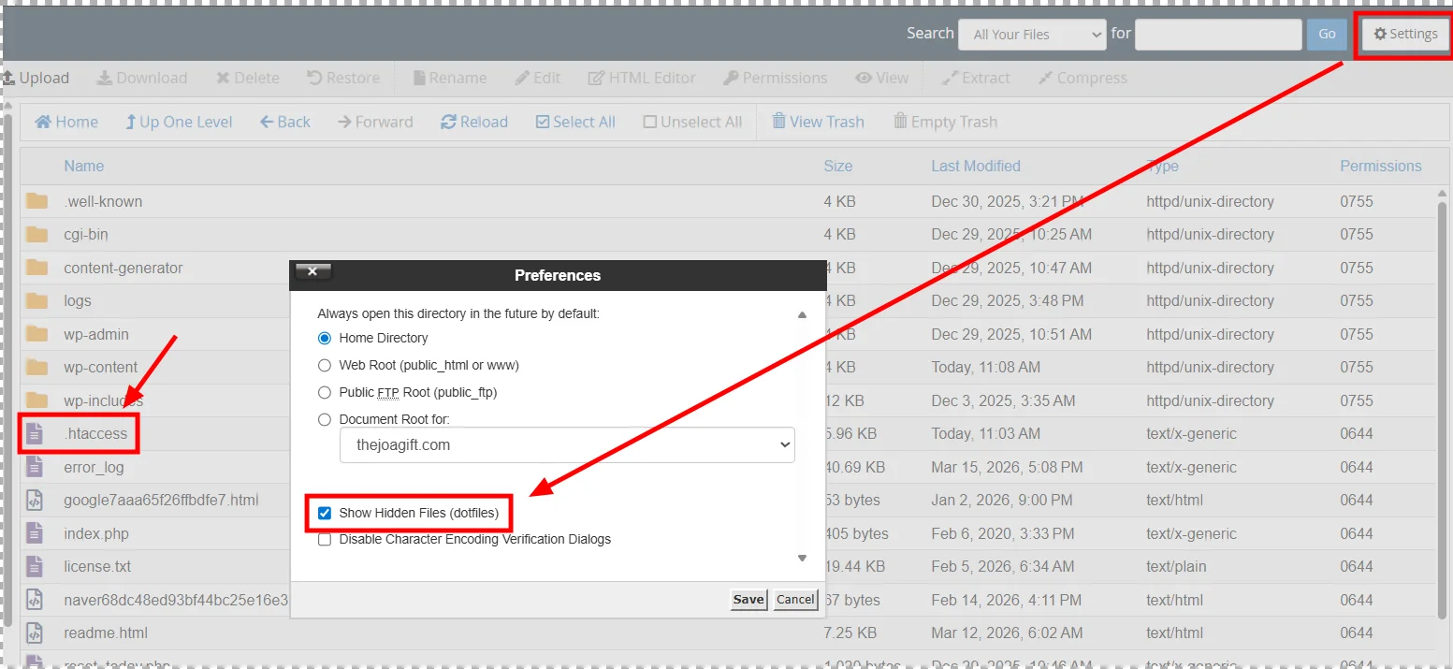Uncheck Show Hidden Files (dotfiles)
The width and height of the screenshot is (1453, 669).
point(325,513)
